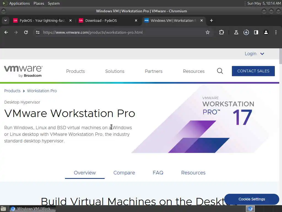Click the VMware Workstation Pro heading
Image resolution: width=282 pixels, height=212 pixels.
point(70,113)
